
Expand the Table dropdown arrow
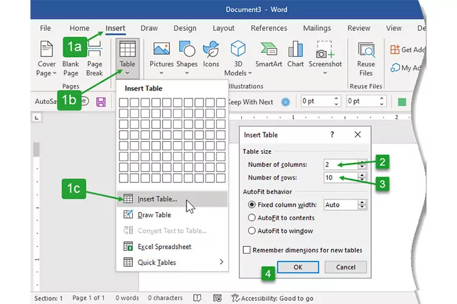[127, 73]
